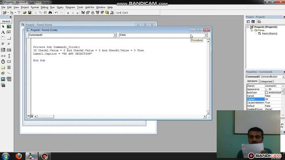
Task: Start the program with the Run arrow
Action: (x=68, y=13)
